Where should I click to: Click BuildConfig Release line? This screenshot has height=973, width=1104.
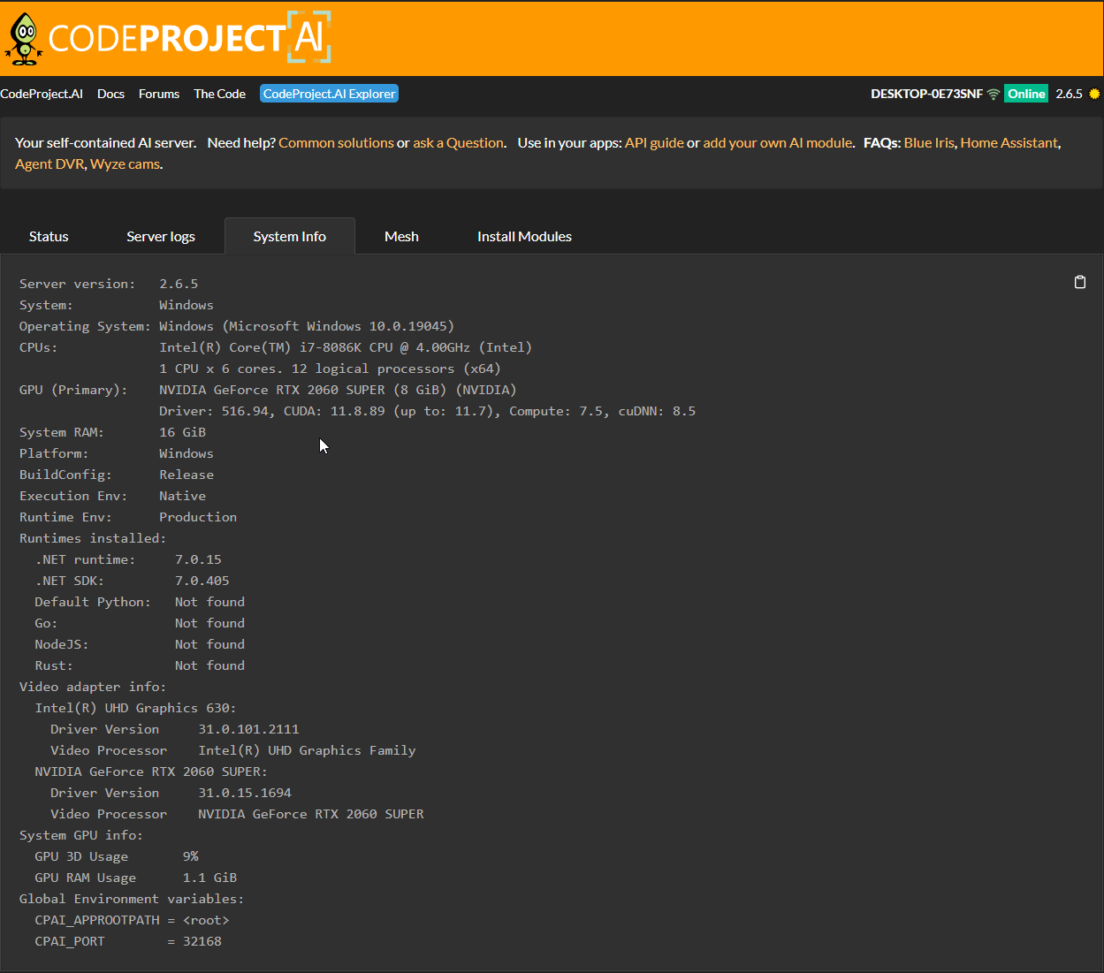point(117,475)
